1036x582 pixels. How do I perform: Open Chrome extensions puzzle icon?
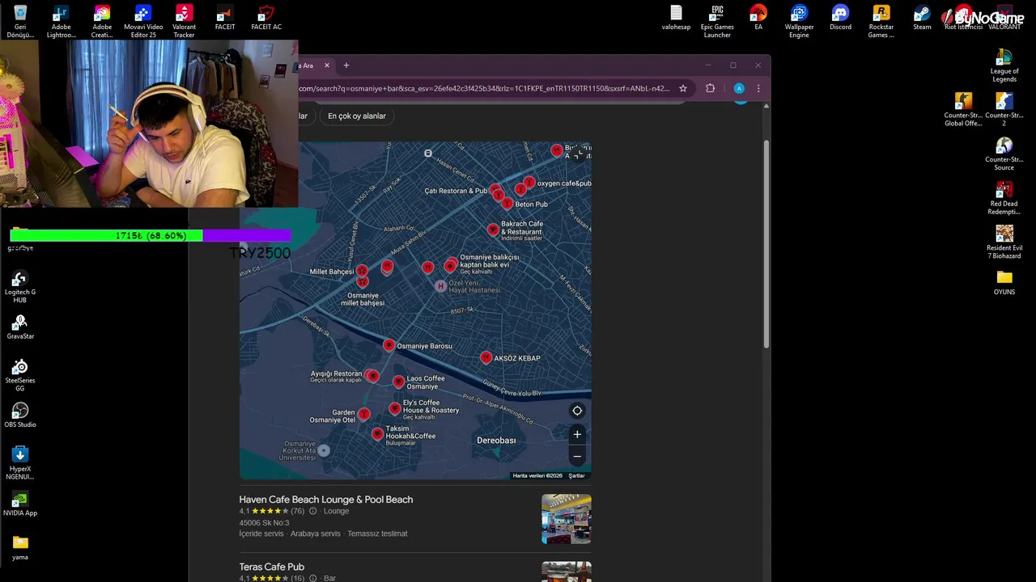tap(711, 89)
